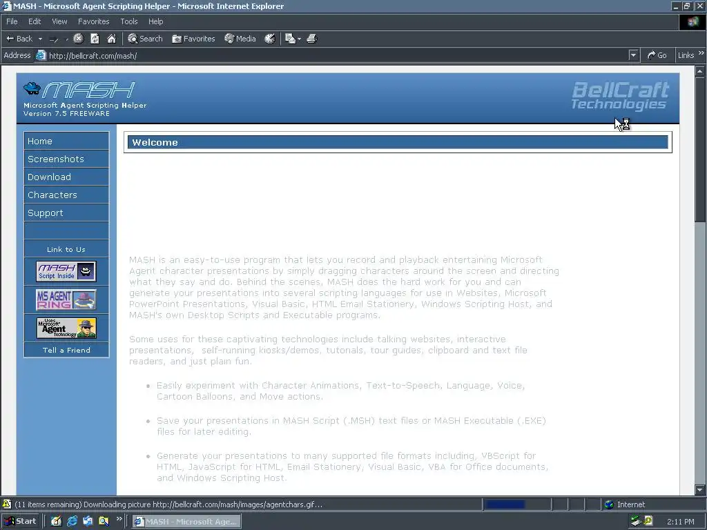This screenshot has width=707, height=530.
Task: Open the Support navigation link
Action: pos(66,213)
